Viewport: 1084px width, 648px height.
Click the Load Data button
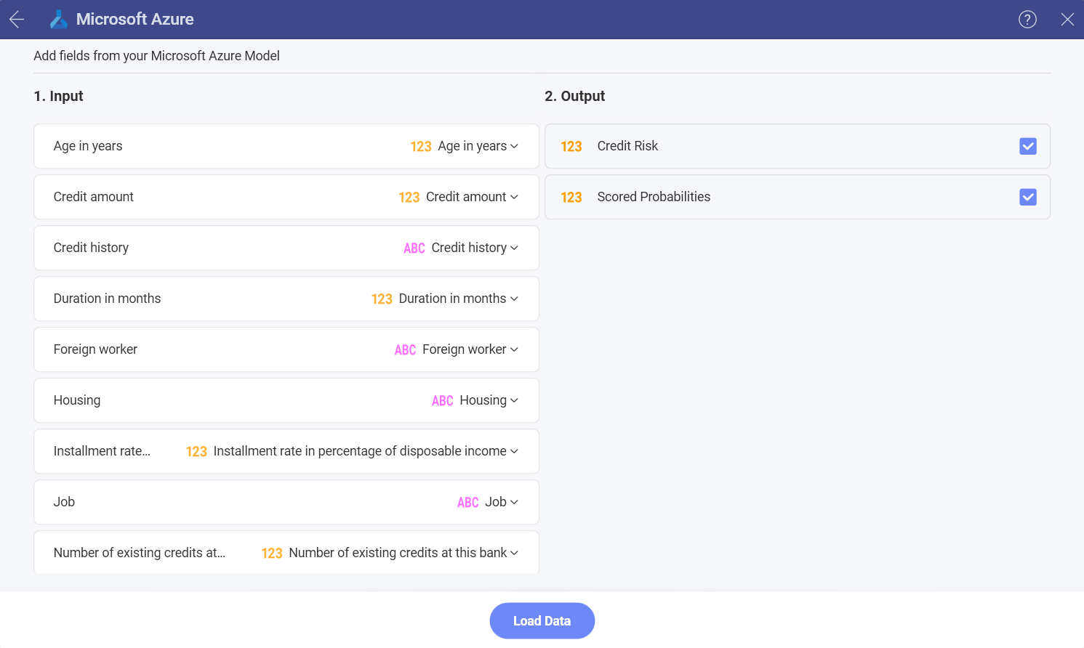pyautogui.click(x=542, y=621)
